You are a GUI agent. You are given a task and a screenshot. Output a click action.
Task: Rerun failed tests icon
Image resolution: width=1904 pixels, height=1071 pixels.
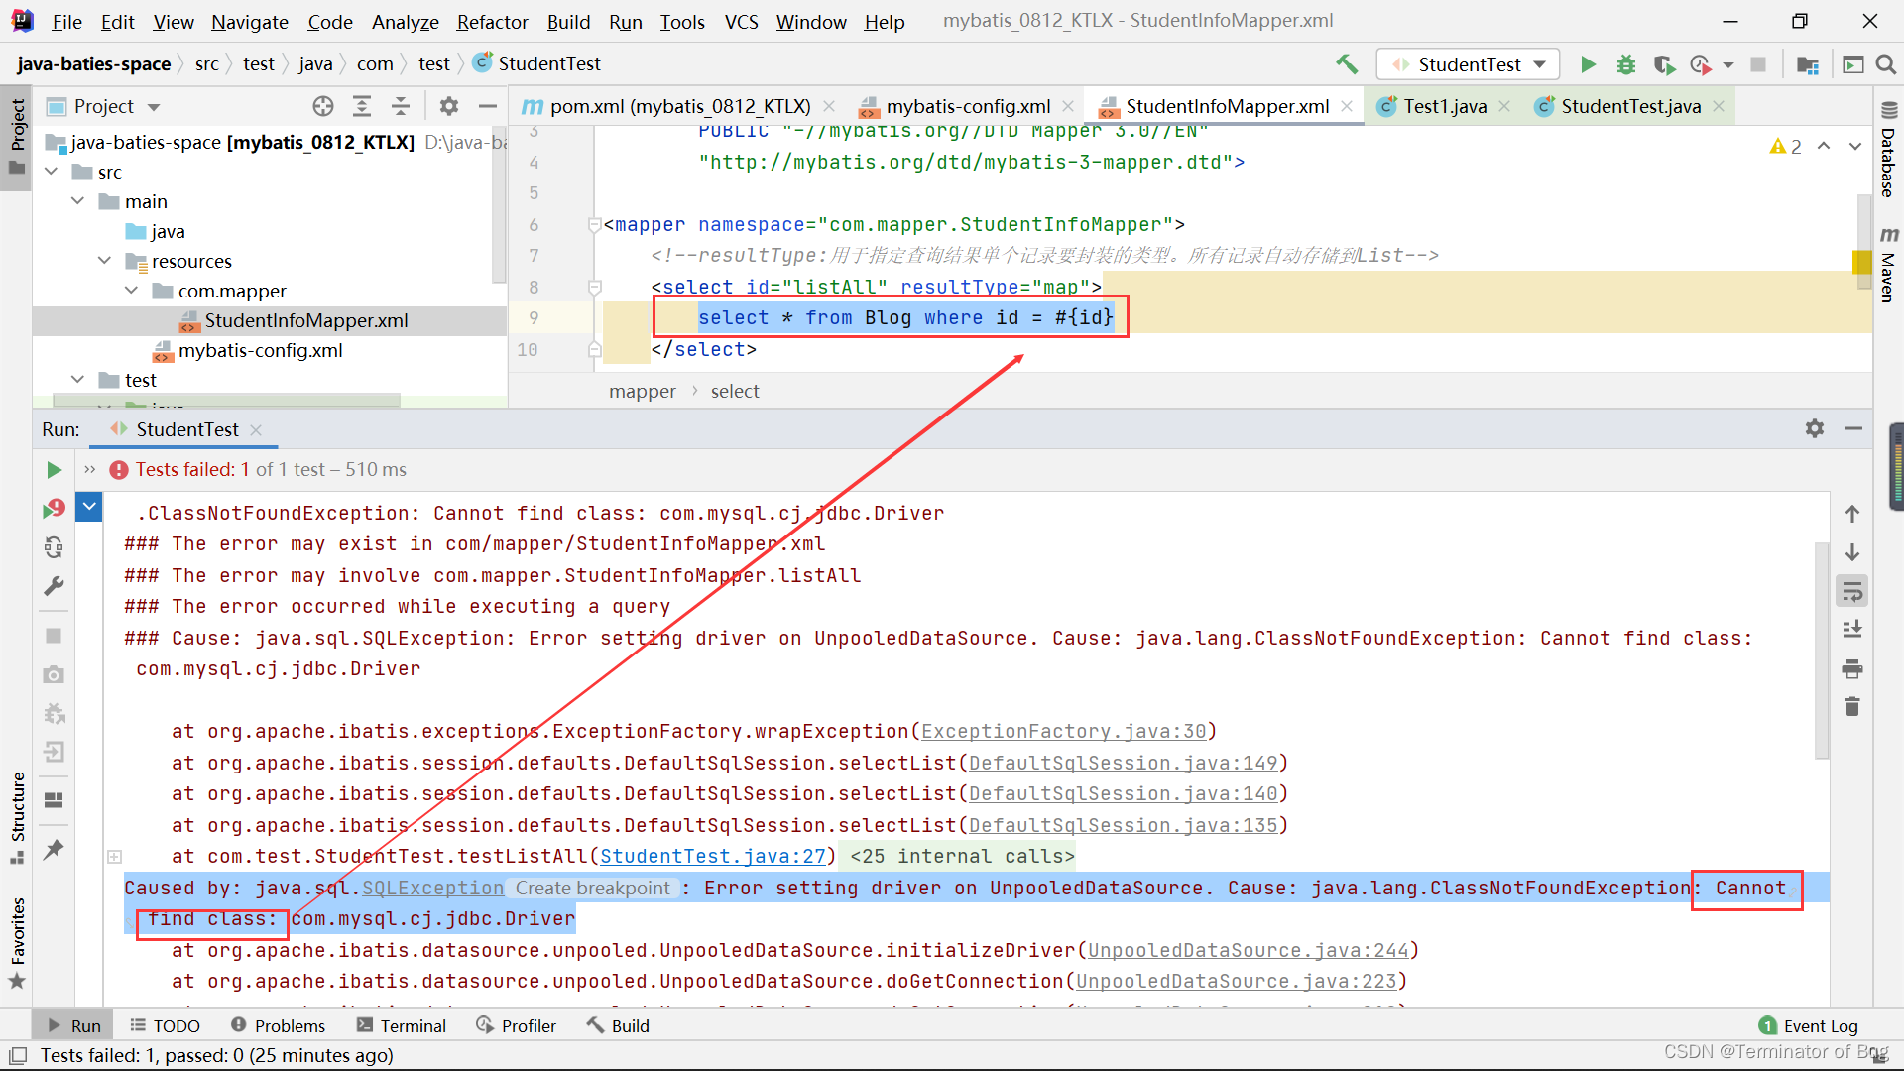(x=54, y=509)
